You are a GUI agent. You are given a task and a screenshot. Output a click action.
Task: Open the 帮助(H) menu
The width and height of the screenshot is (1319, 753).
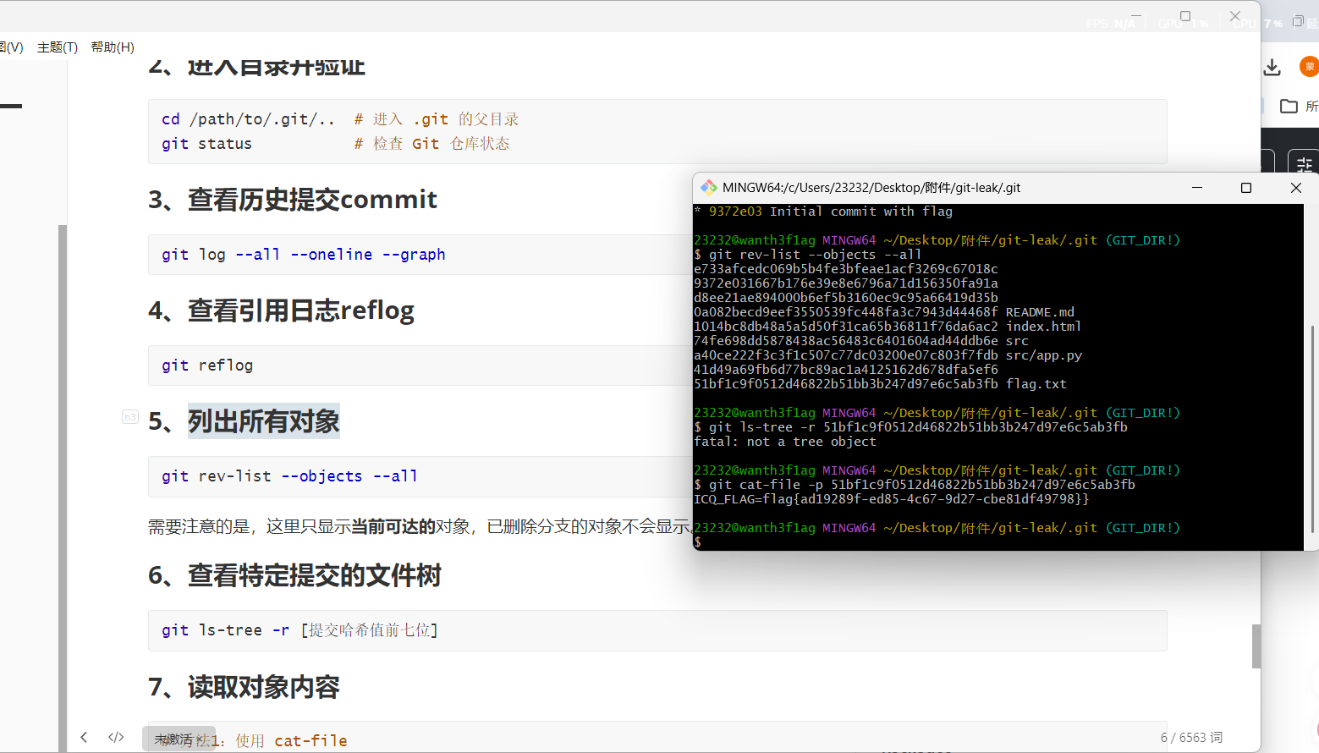point(111,47)
